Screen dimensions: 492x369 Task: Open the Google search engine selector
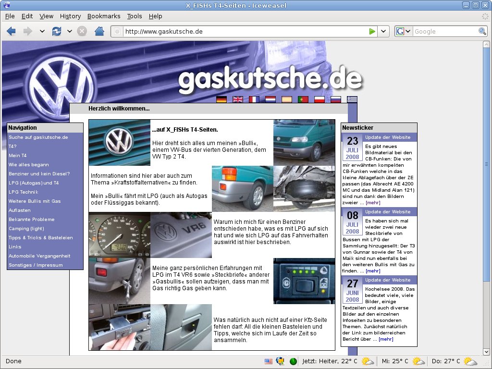(403, 31)
